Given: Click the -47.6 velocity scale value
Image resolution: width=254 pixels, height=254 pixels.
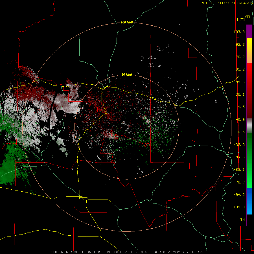Looking at the screenshot, I should point(239,157).
